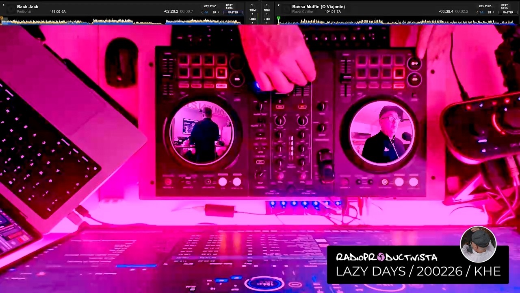Click the DJ avatar in the stream overlay

click(x=478, y=245)
